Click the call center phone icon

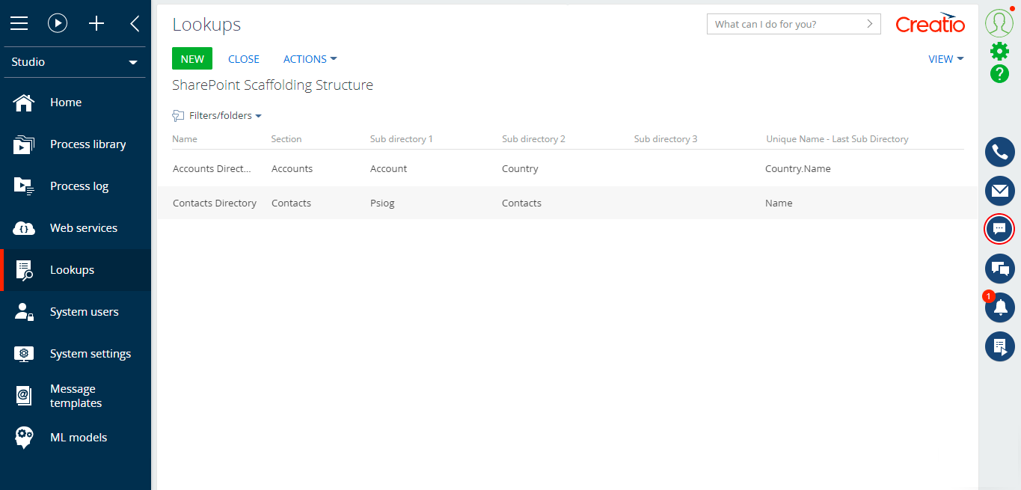999,152
